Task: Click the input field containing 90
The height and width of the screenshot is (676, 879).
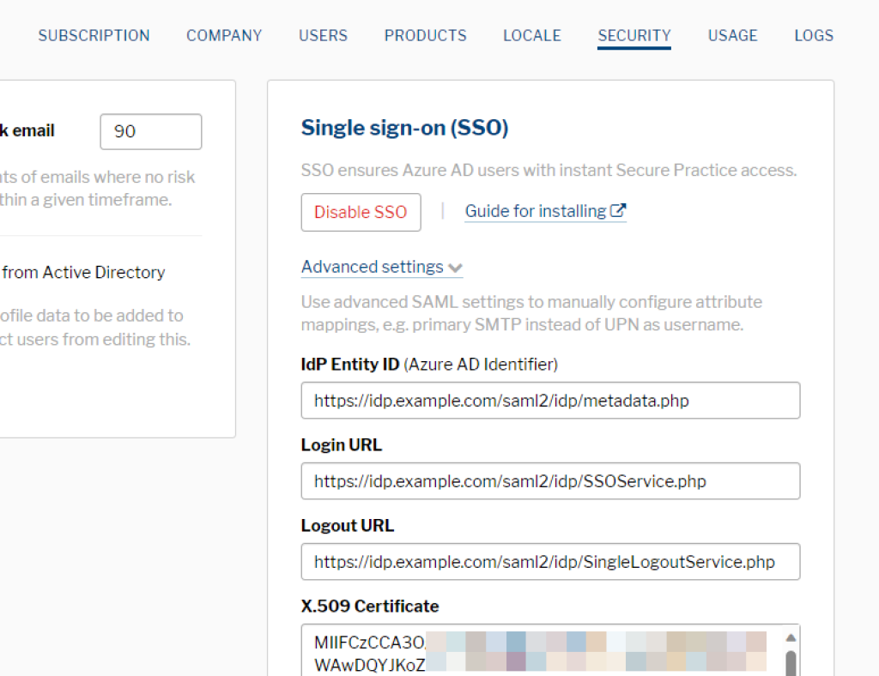Action: coord(151,131)
